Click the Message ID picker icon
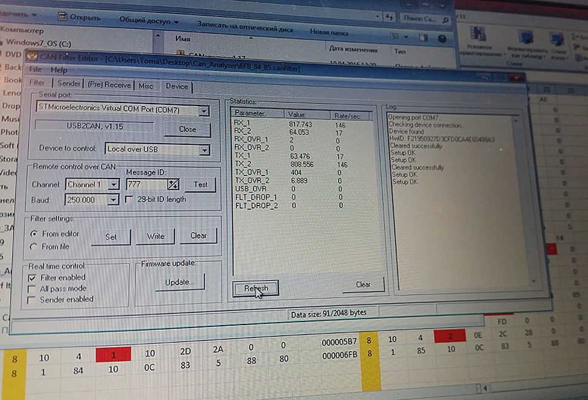Screen dimensions: 588x400 tap(173, 184)
